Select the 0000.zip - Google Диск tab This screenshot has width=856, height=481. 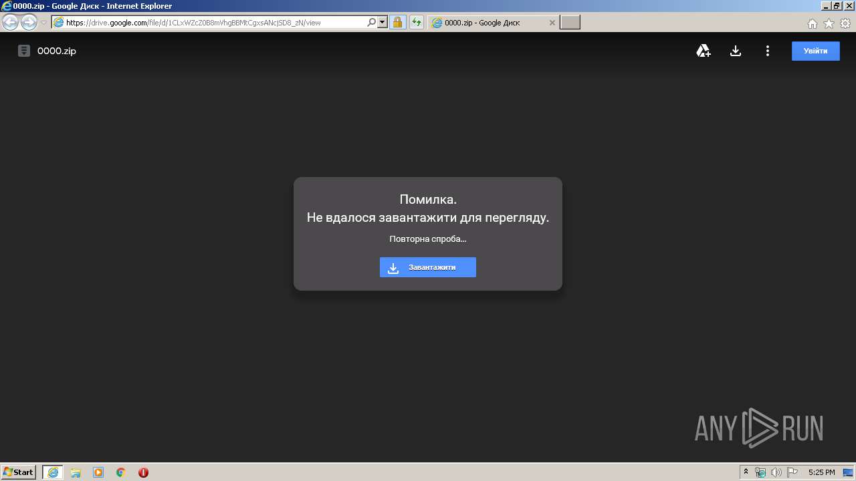[x=494, y=23]
